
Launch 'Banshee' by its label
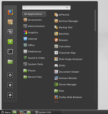pos(64,34)
